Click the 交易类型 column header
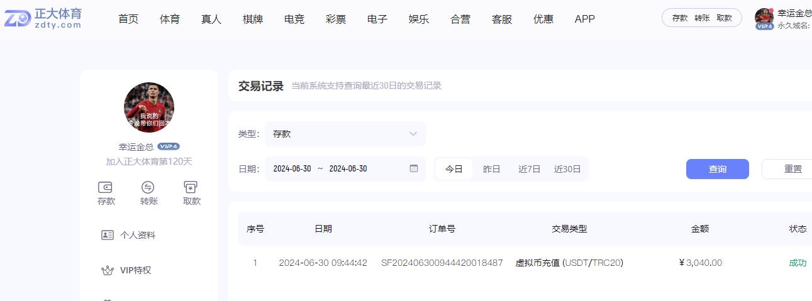This screenshot has height=301, width=812. coord(569,229)
